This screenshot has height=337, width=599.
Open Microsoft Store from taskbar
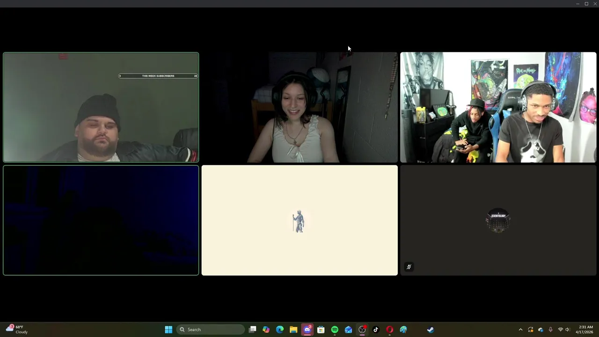click(x=321, y=330)
